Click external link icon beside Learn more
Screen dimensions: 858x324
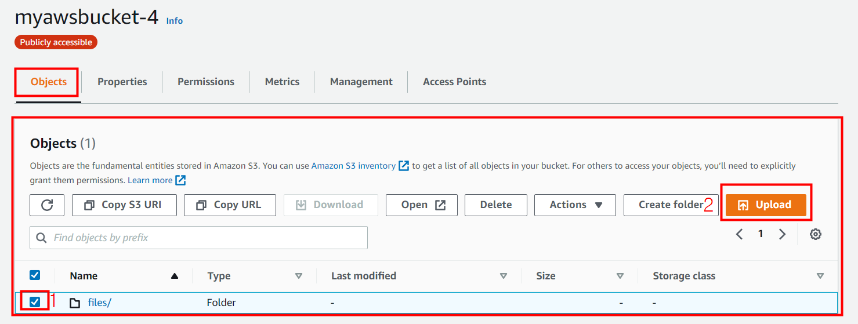[x=180, y=180]
